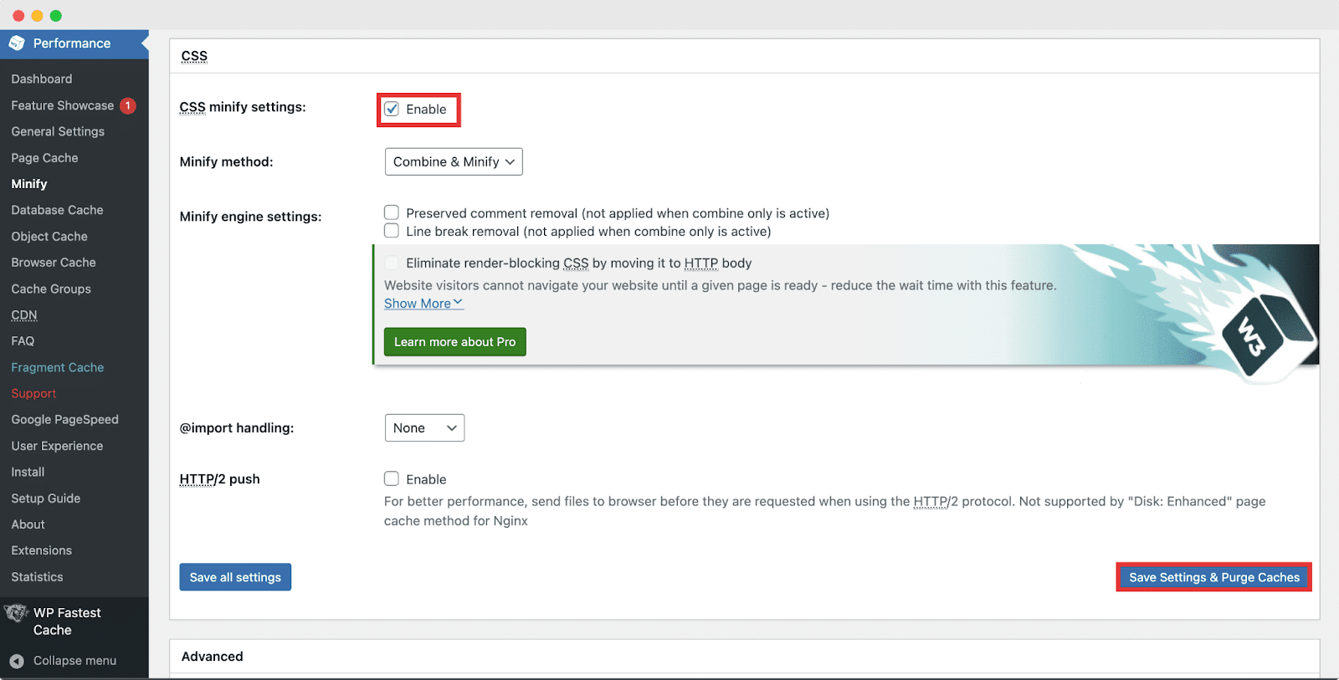Click Learn more about Pro button
The width and height of the screenshot is (1339, 680).
(455, 342)
